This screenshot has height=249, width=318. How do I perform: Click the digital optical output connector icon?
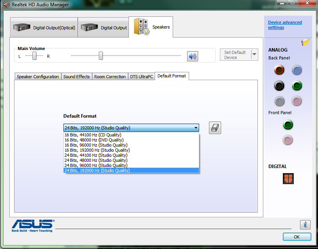coord(288,179)
